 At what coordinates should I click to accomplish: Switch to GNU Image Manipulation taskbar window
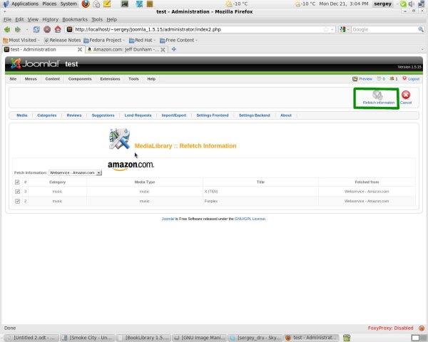pyautogui.click(x=200, y=338)
